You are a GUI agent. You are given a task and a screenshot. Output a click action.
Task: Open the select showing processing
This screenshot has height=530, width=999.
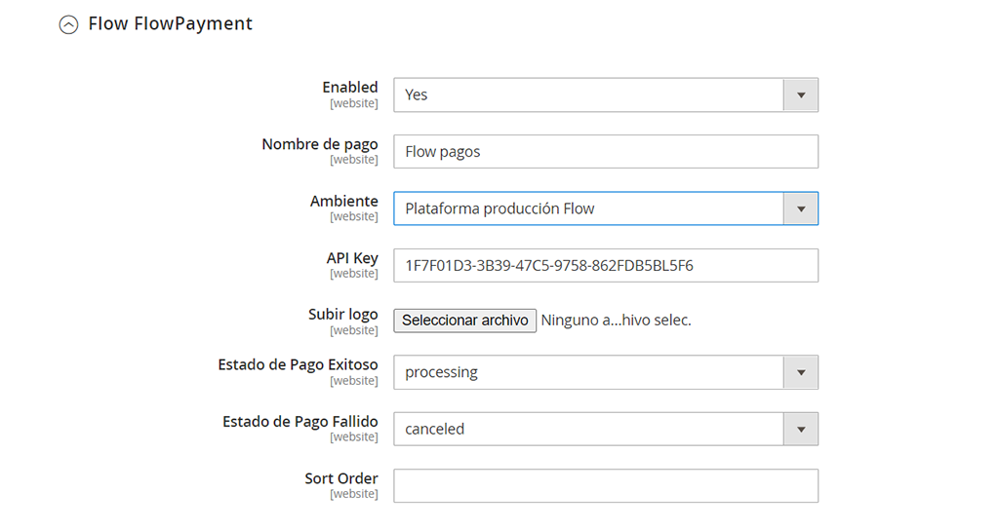point(605,372)
